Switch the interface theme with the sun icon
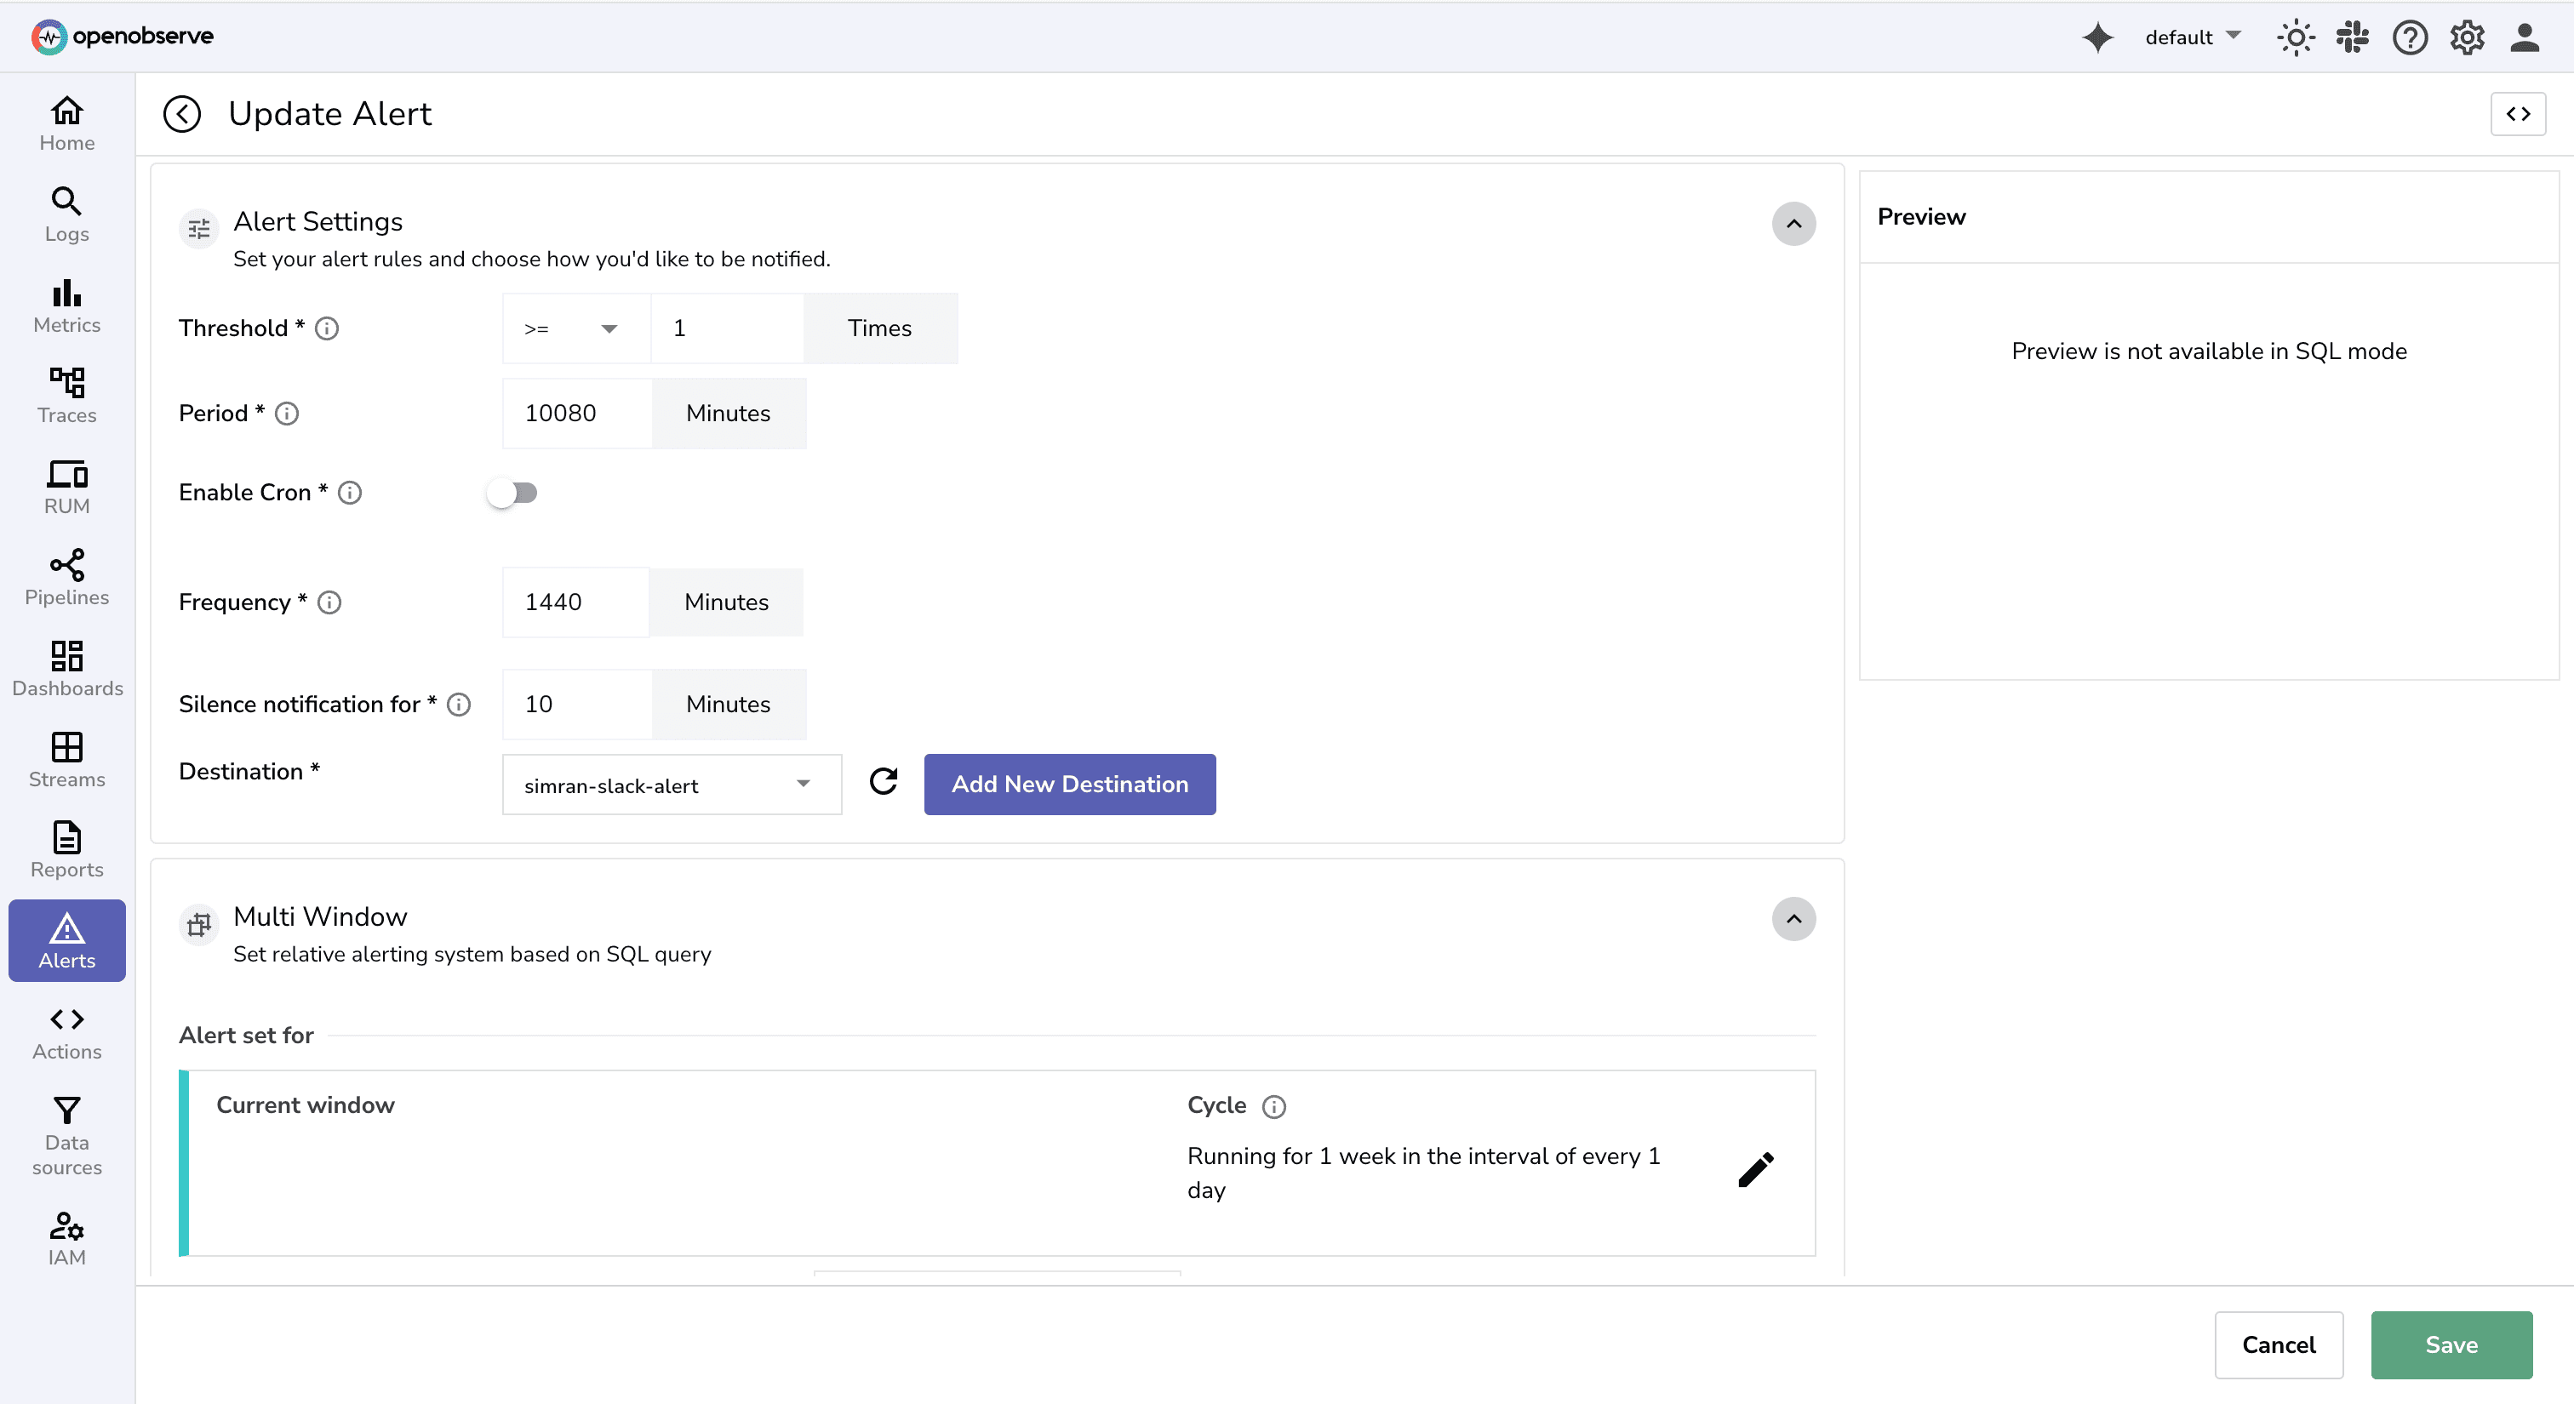This screenshot has width=2574, height=1404. pyautogui.click(x=2295, y=37)
